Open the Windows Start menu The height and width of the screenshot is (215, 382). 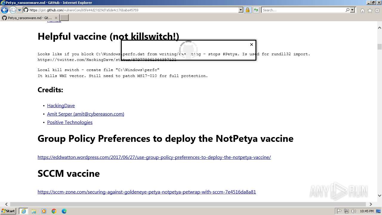pyautogui.click(x=8, y=211)
